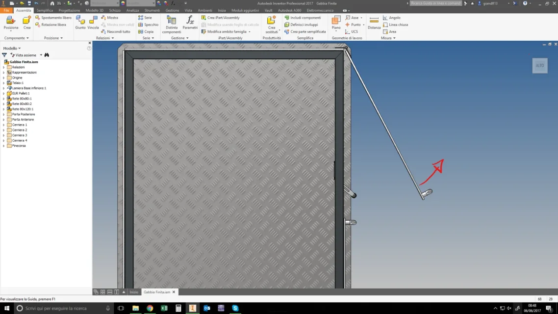Click Crea iPart/iAssembly button

click(220, 18)
